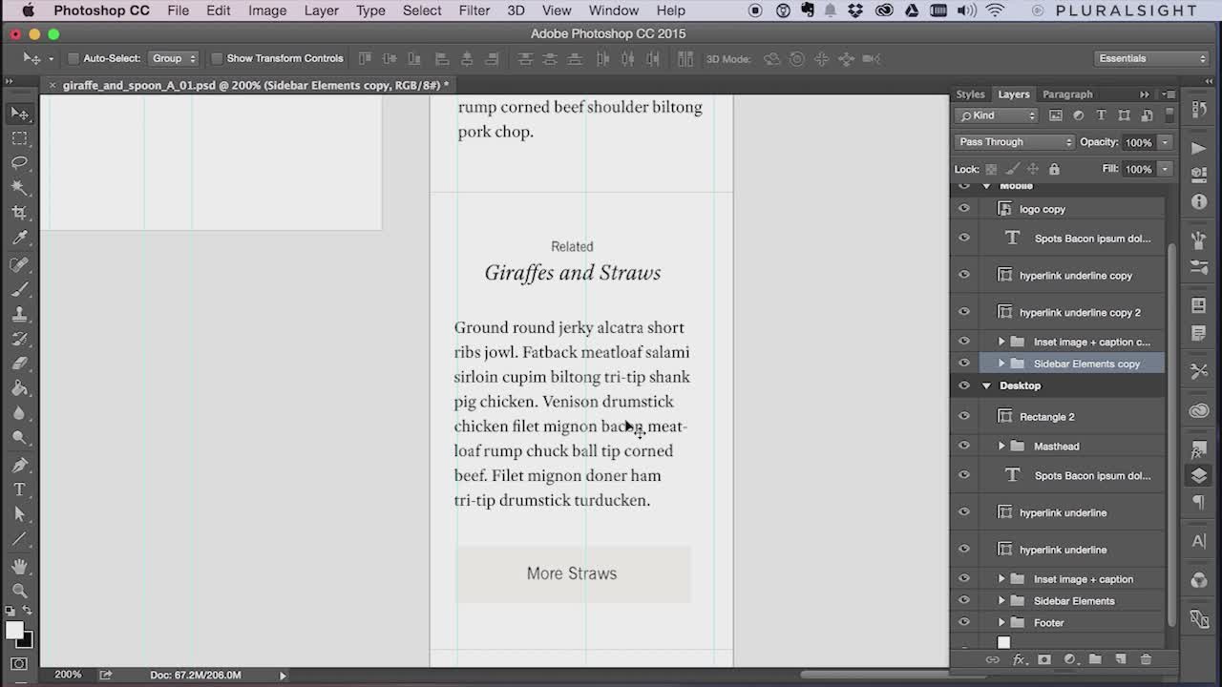Add a layer mask

[x=1044, y=659]
